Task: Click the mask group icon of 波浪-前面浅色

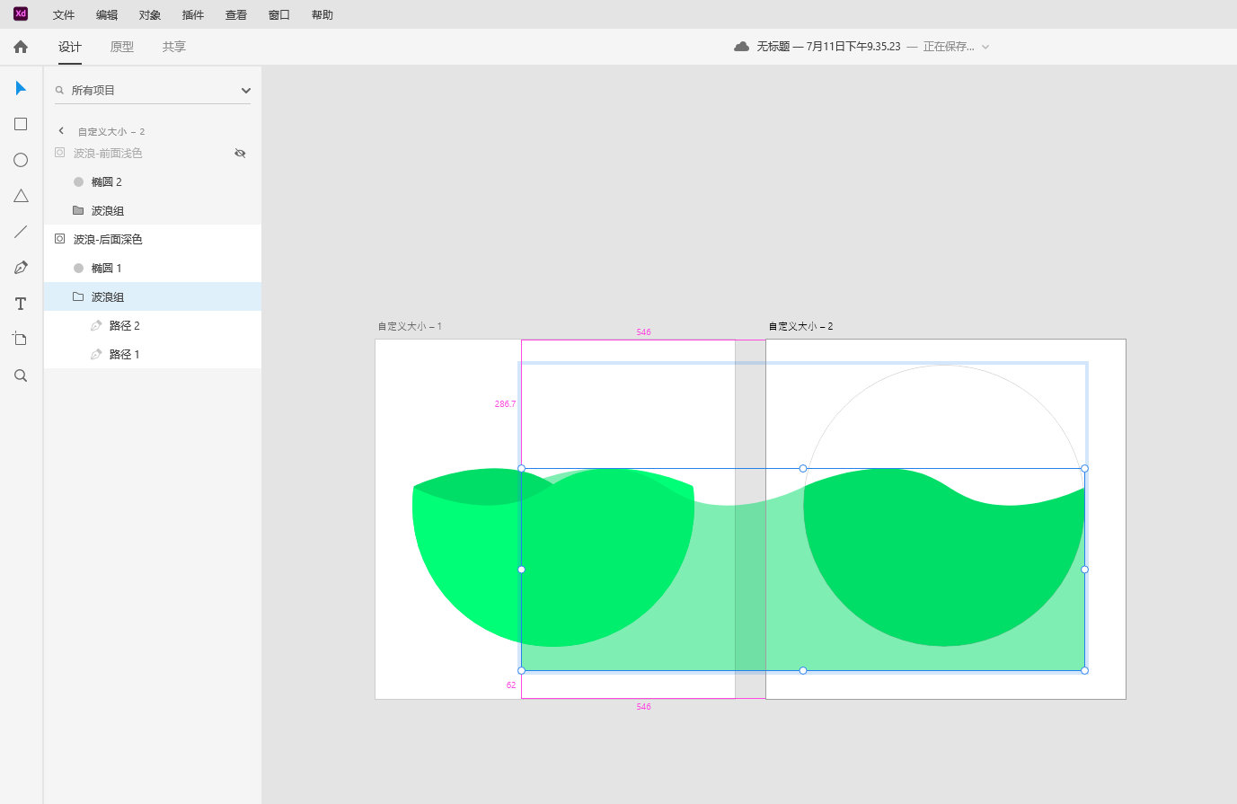Action: (60, 153)
